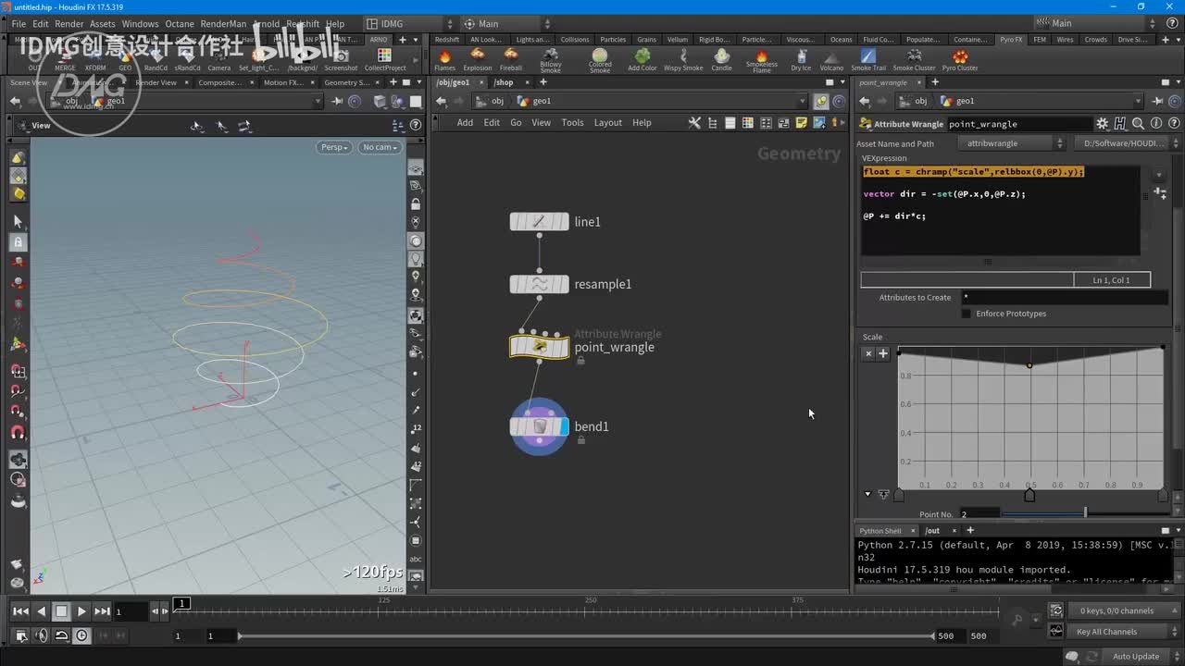Viewport: 1185px width, 666px height.
Task: Open the Persp viewport dropdown
Action: coord(334,147)
